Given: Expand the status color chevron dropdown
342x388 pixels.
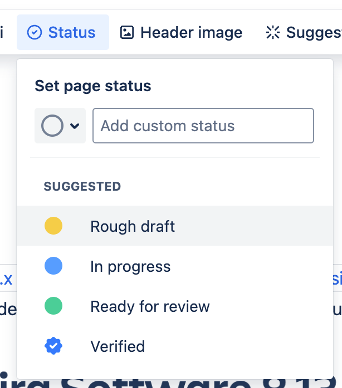Looking at the screenshot, I should (x=75, y=126).
